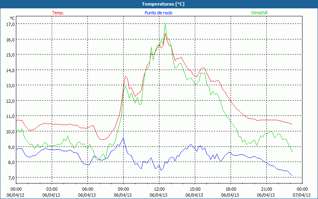Click the 18:00 time axis label
This screenshot has height=199, width=318.
[231, 189]
